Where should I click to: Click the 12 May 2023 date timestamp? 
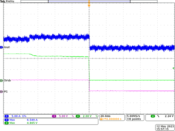coord(165,126)
